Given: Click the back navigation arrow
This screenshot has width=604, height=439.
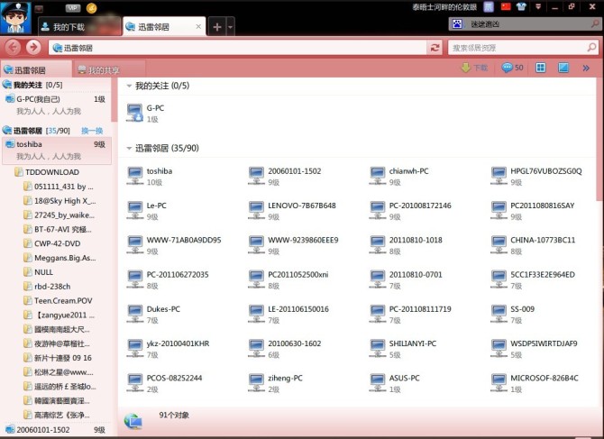Looking at the screenshot, I should [13, 48].
